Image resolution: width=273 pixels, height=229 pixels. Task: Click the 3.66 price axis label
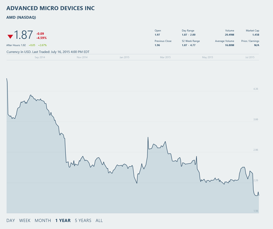(x=256, y=120)
